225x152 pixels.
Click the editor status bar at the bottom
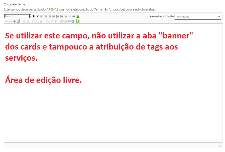pyautogui.click(x=113, y=145)
